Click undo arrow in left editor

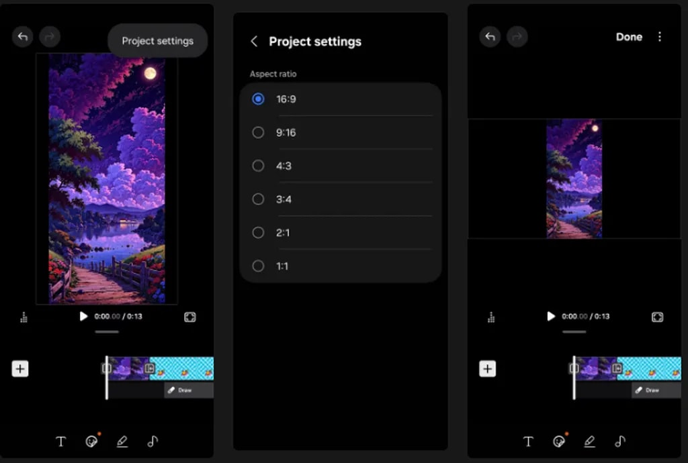23,37
